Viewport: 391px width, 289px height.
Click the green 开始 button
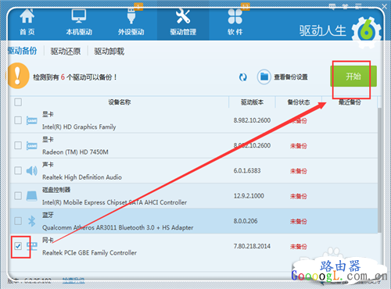tap(353, 77)
